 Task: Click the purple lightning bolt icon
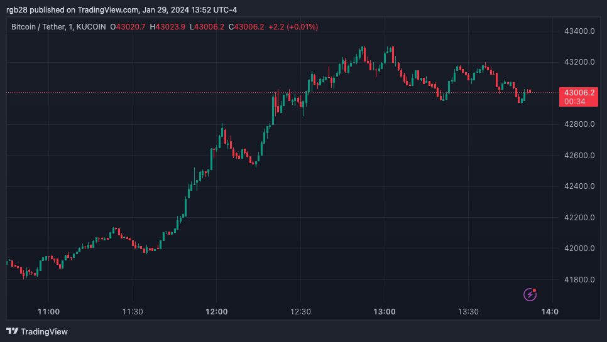tap(530, 294)
